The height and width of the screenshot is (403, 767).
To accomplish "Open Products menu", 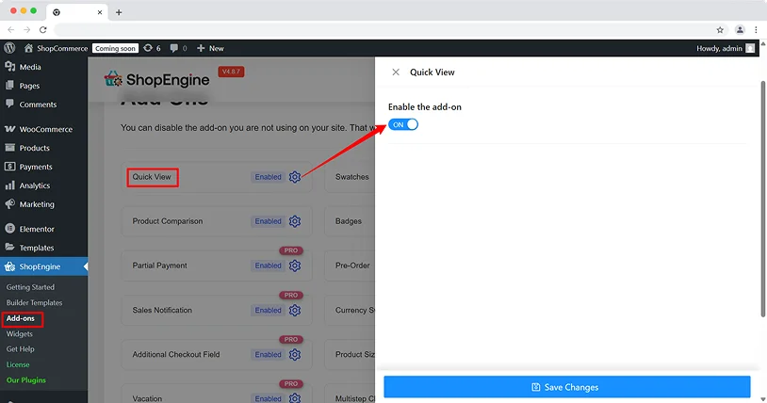I will (x=44, y=148).
